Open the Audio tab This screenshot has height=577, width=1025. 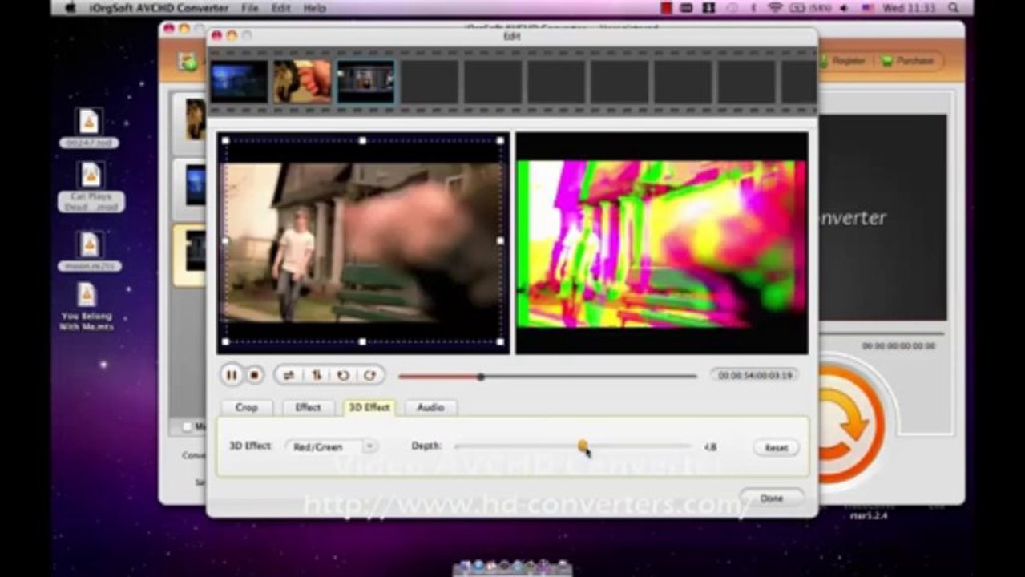point(430,407)
